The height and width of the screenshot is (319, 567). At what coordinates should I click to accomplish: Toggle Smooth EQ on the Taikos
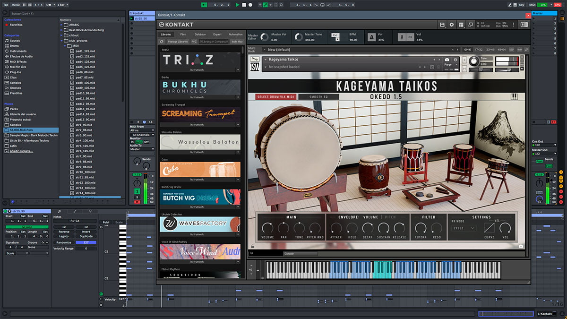click(318, 97)
